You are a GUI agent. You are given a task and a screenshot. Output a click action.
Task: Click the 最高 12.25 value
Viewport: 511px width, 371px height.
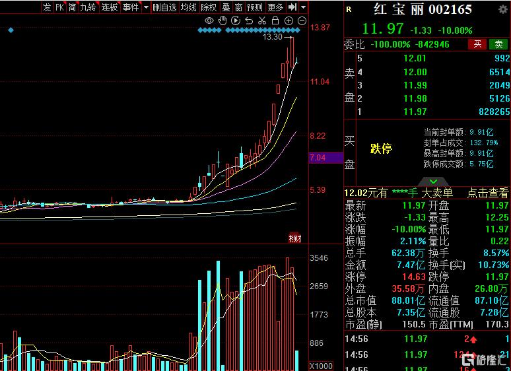tap(497, 217)
